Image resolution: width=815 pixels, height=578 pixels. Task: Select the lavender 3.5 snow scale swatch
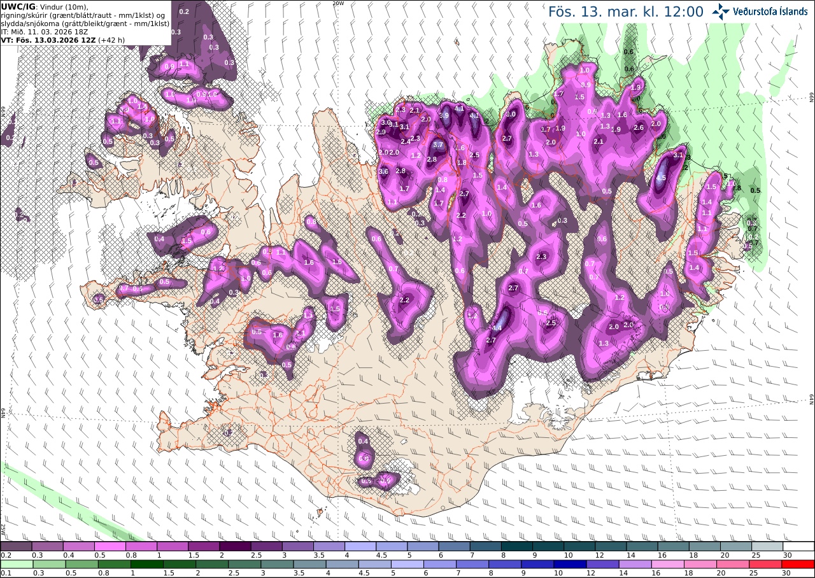[329, 546]
